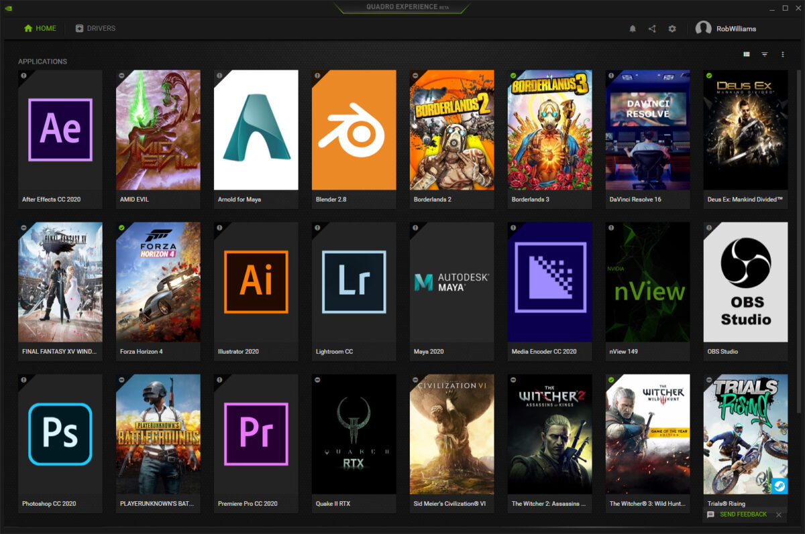The width and height of the screenshot is (805, 534).
Task: Select the Quake II RTX tile
Action: click(354, 444)
